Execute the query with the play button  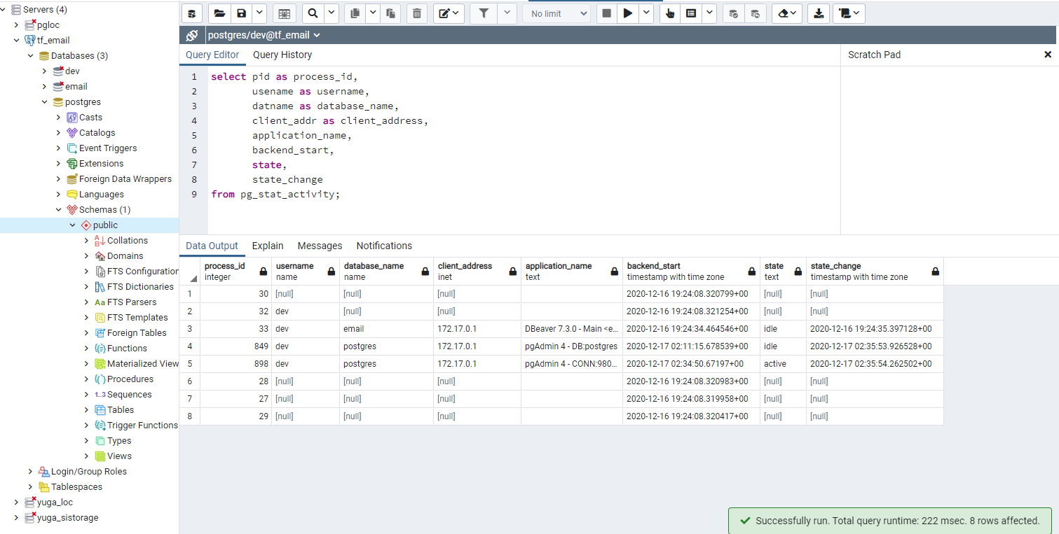628,13
